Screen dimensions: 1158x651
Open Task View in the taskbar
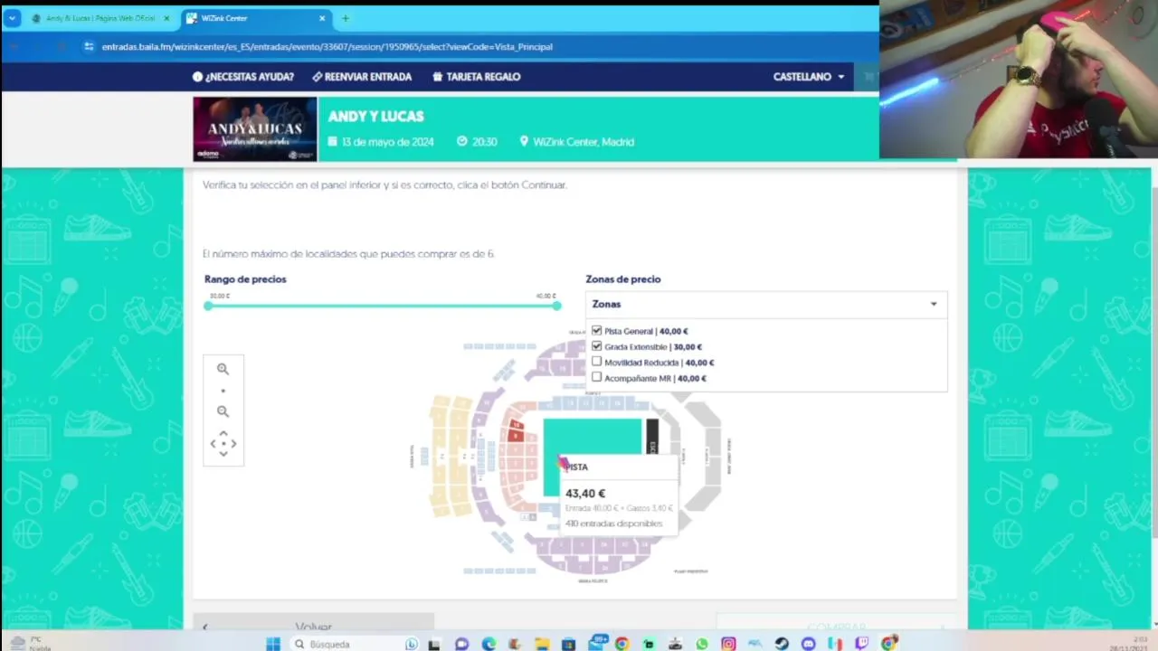[x=434, y=644]
